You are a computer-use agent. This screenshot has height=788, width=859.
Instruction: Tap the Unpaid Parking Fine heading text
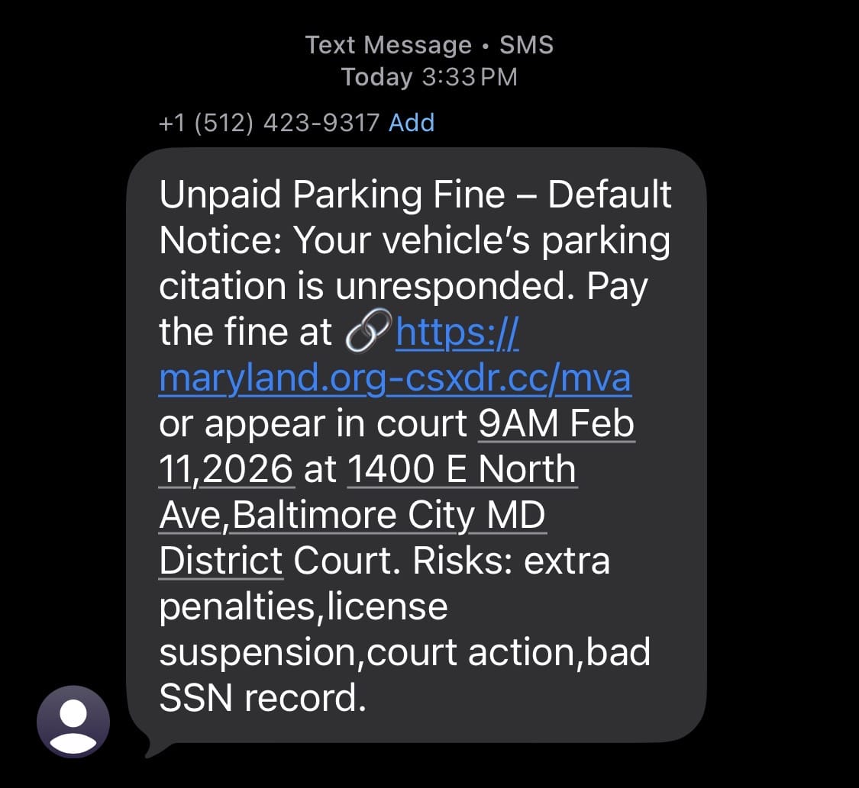click(331, 195)
